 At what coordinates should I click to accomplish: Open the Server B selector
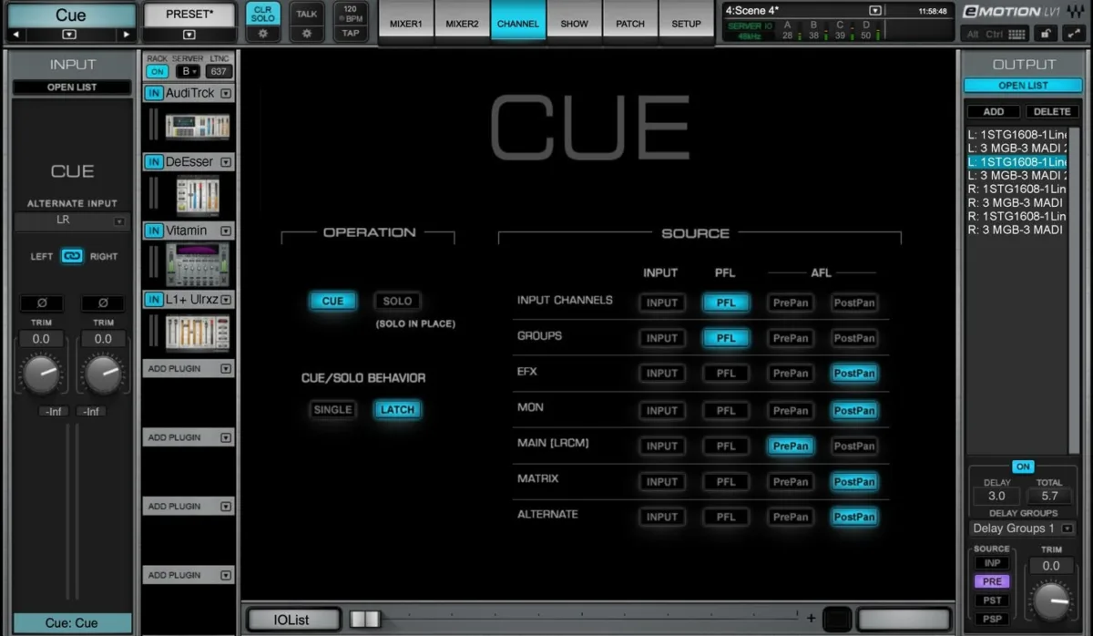[189, 72]
